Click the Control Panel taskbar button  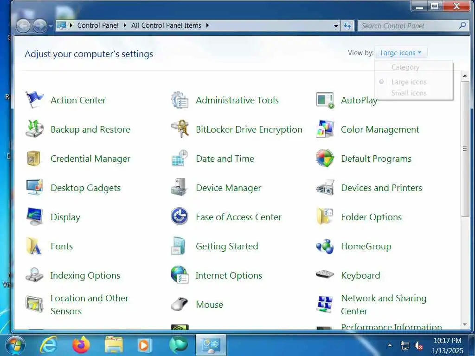pyautogui.click(x=211, y=345)
